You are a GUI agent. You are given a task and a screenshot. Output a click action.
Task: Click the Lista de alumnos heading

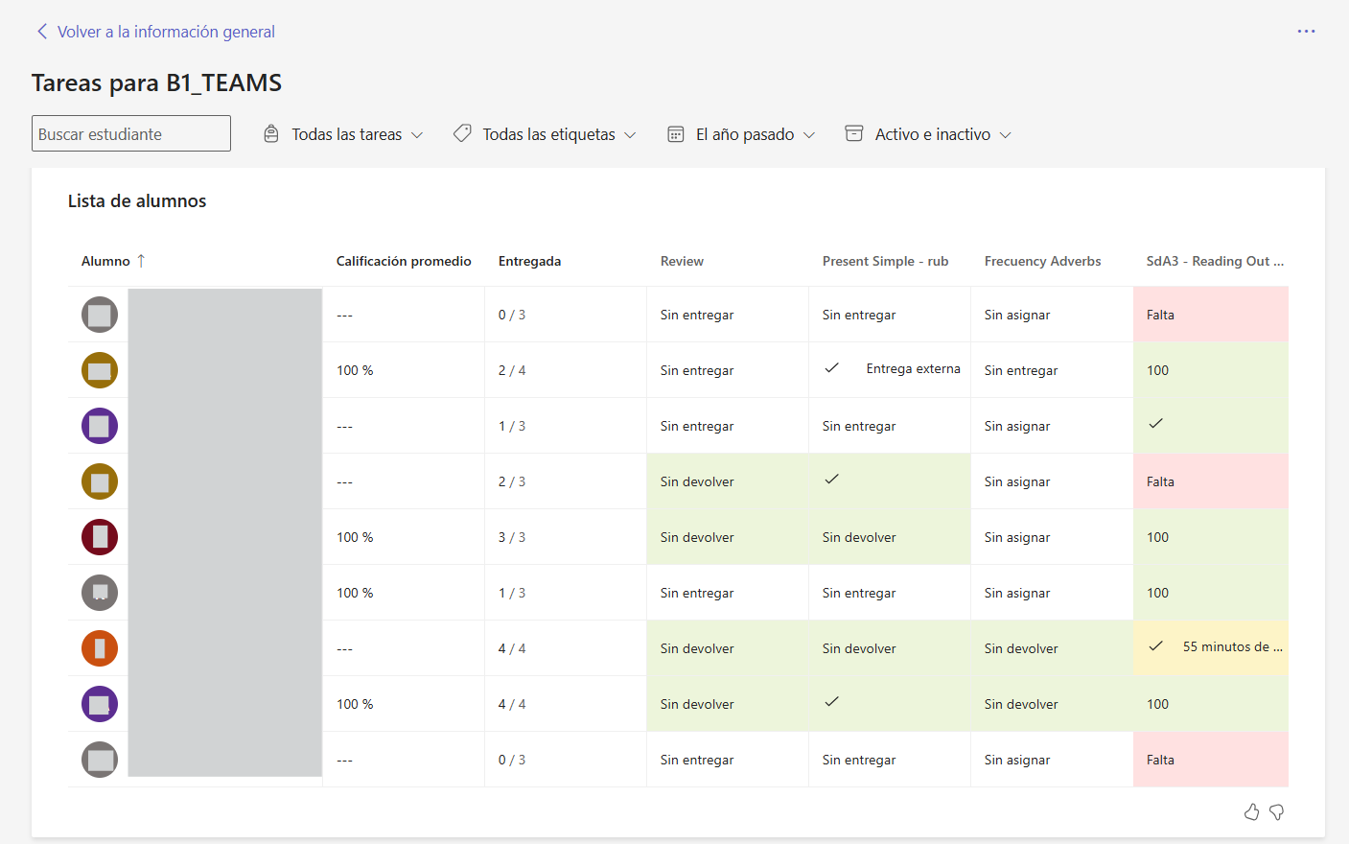tap(137, 200)
